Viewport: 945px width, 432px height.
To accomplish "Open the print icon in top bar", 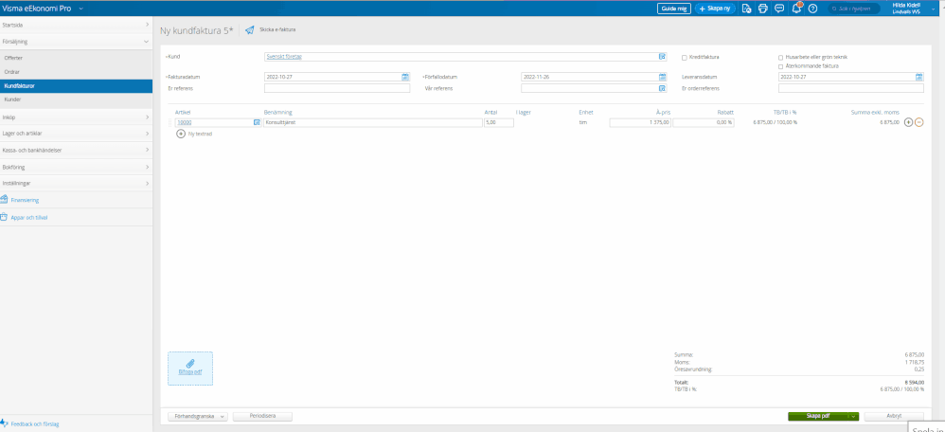I will pyautogui.click(x=763, y=9).
